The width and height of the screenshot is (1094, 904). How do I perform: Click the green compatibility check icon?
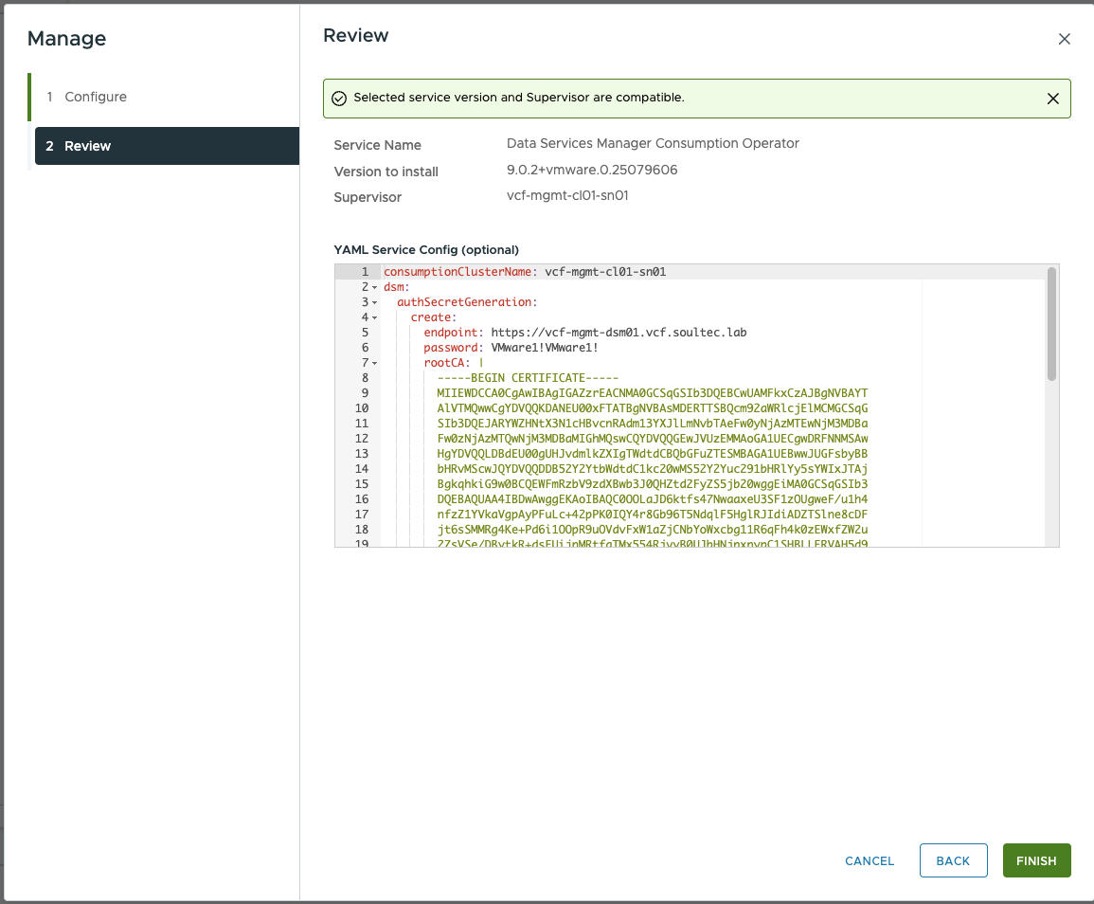[340, 98]
